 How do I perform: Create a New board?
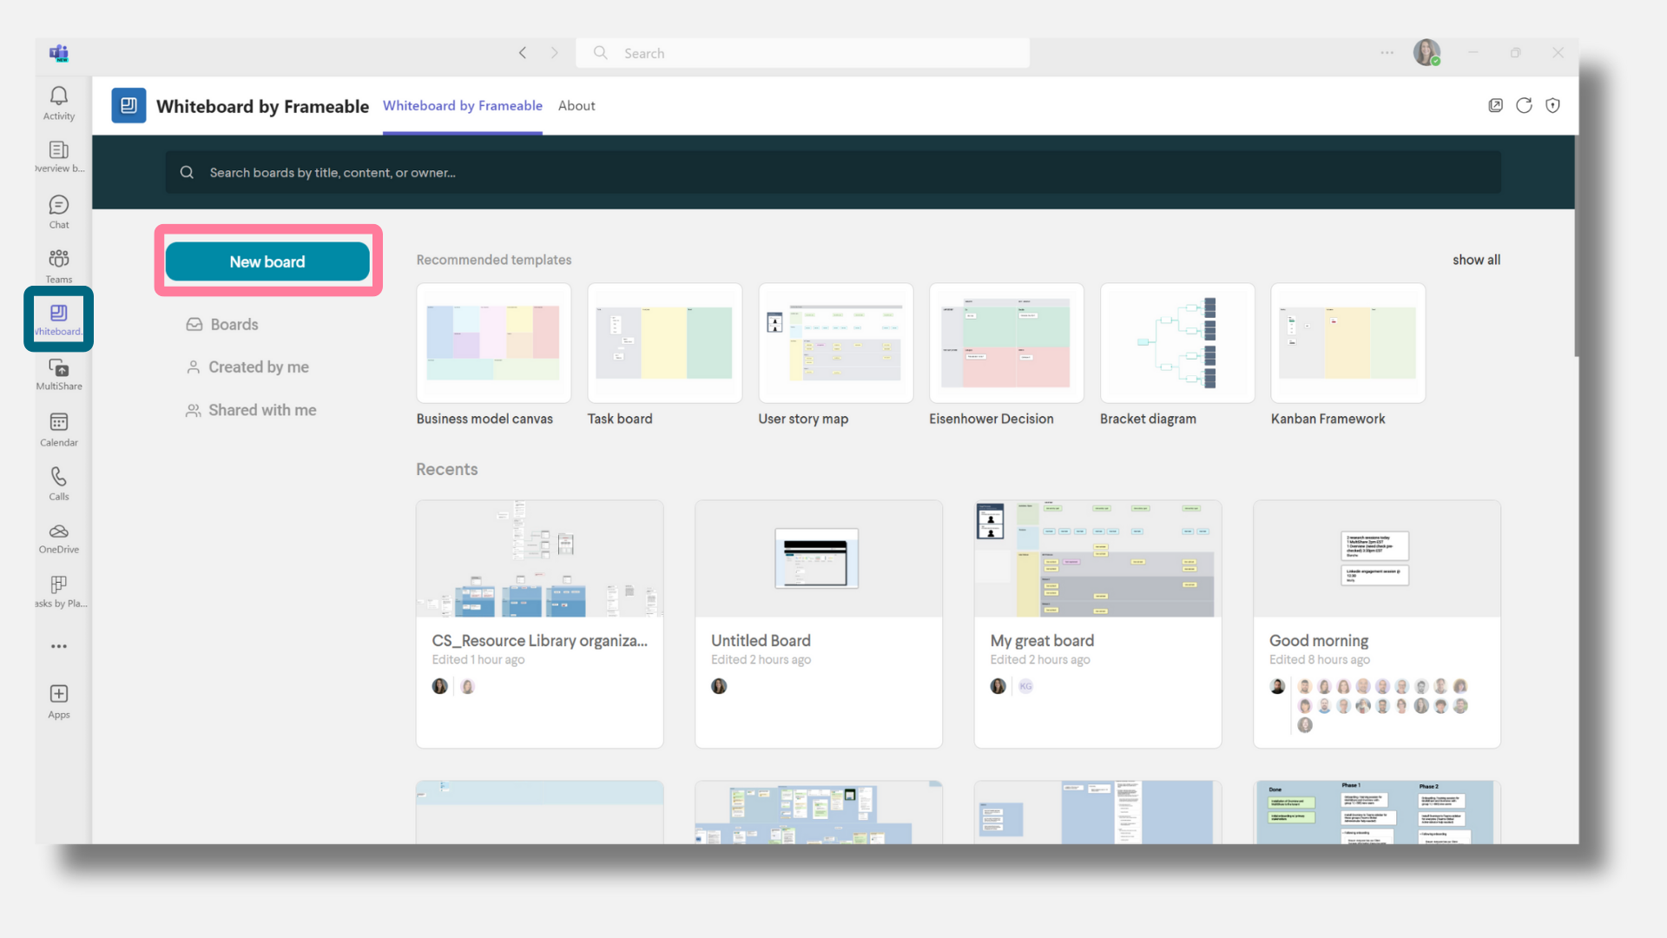[x=267, y=261]
